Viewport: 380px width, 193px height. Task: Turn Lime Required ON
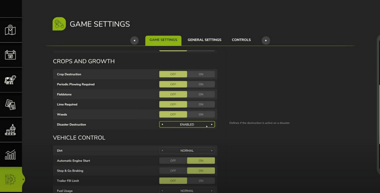[x=201, y=104]
